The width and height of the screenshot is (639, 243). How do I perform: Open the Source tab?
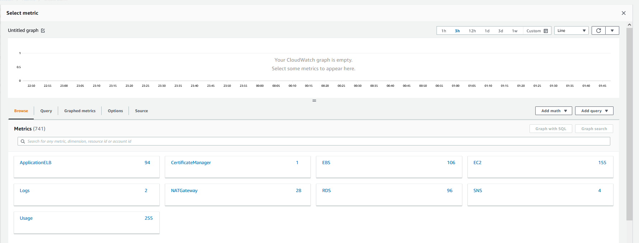point(141,111)
